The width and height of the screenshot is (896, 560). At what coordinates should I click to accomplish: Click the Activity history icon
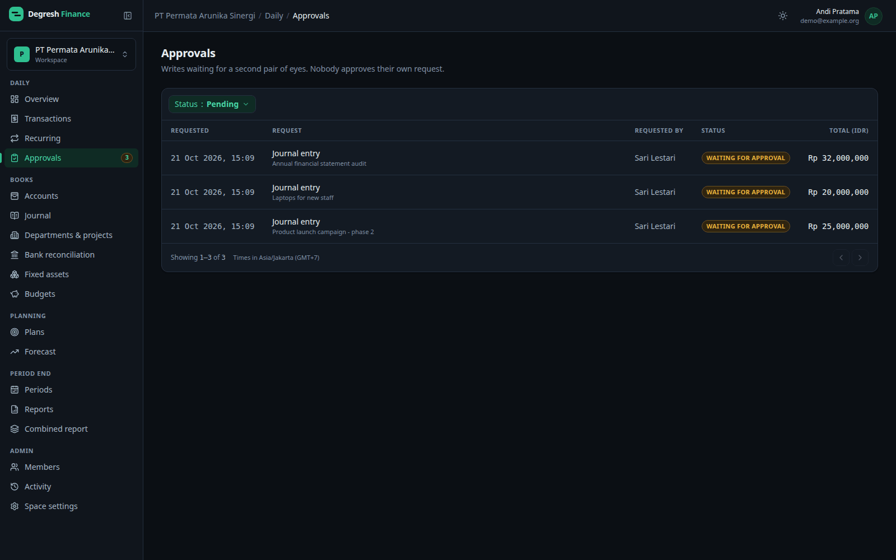pyautogui.click(x=15, y=487)
